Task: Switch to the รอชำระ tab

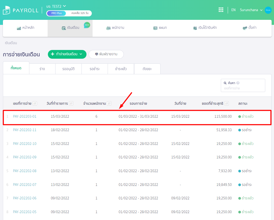Action: (x=94, y=69)
